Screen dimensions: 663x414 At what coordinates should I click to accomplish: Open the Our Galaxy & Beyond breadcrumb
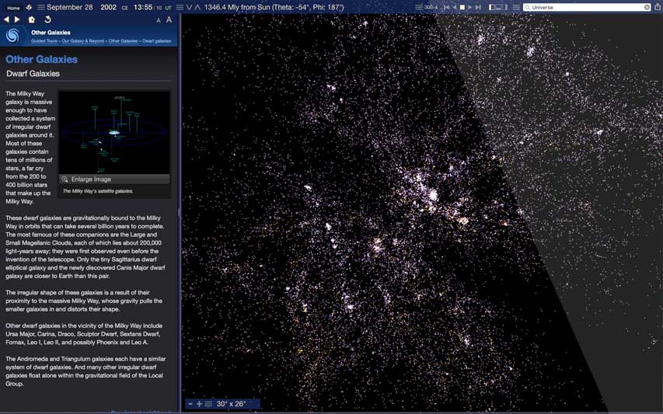(x=83, y=40)
